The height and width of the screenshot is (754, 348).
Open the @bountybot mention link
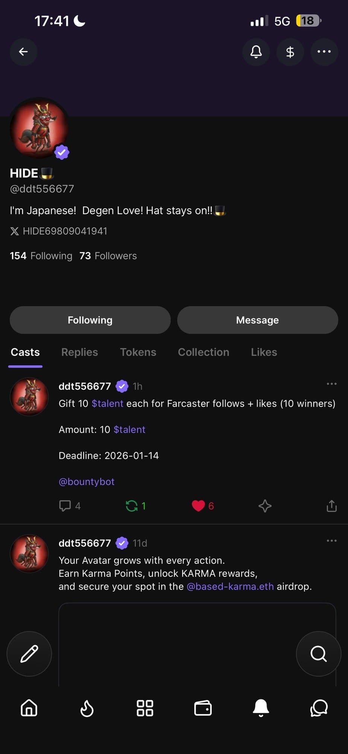[87, 482]
